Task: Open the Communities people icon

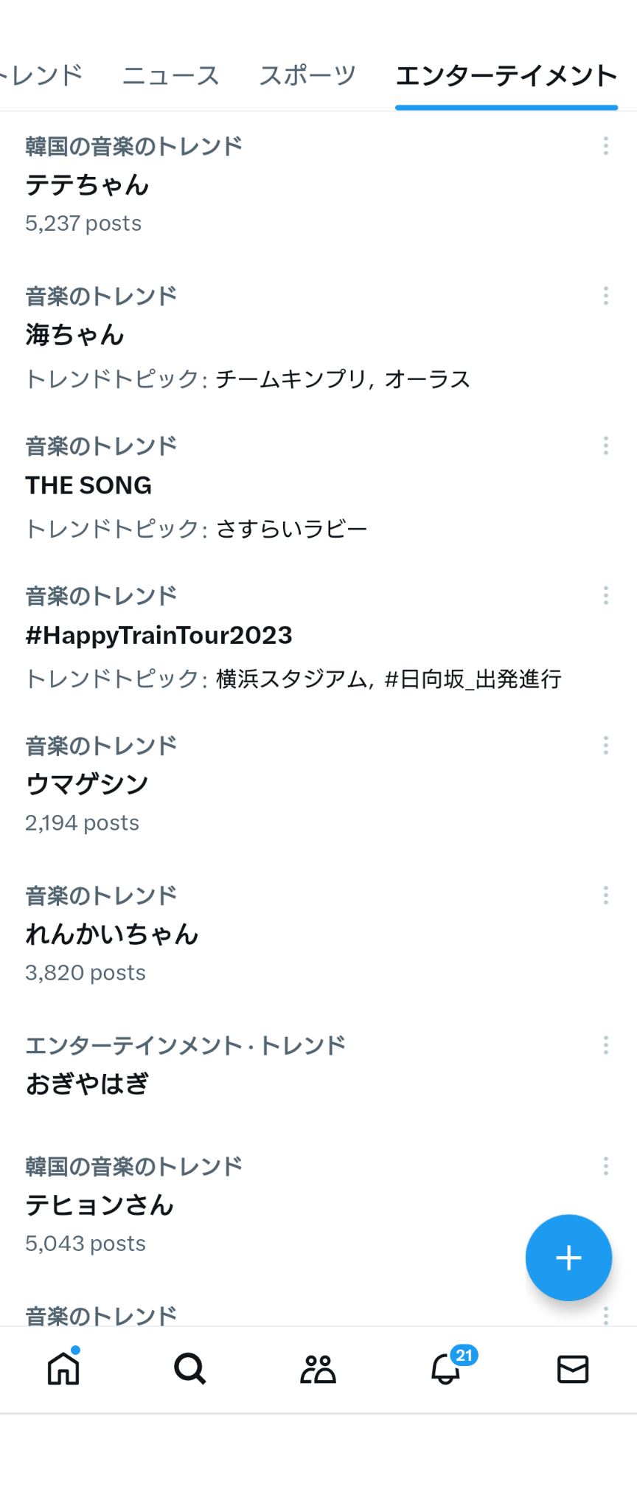Action: [318, 1369]
